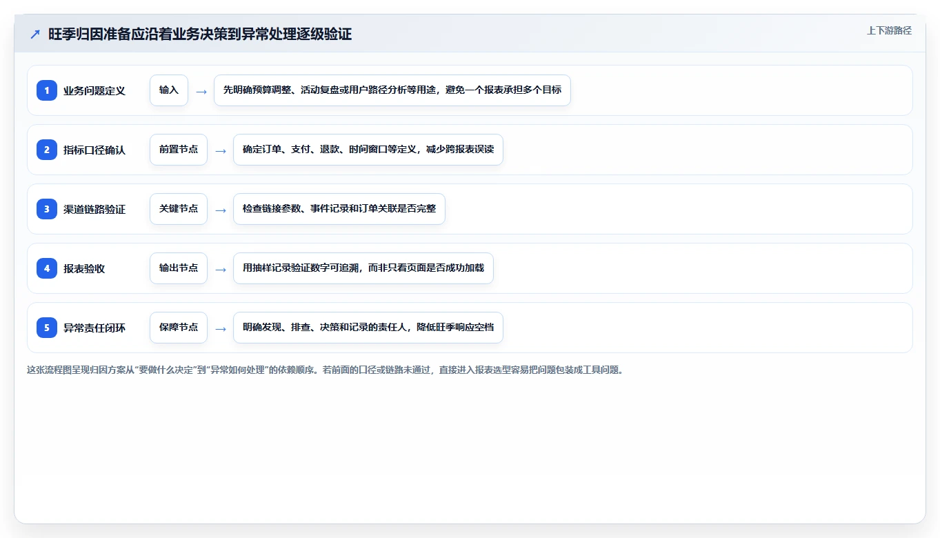Viewport: 940px width, 538px height.
Task: Click the 输入 tag
Action: [x=169, y=90]
